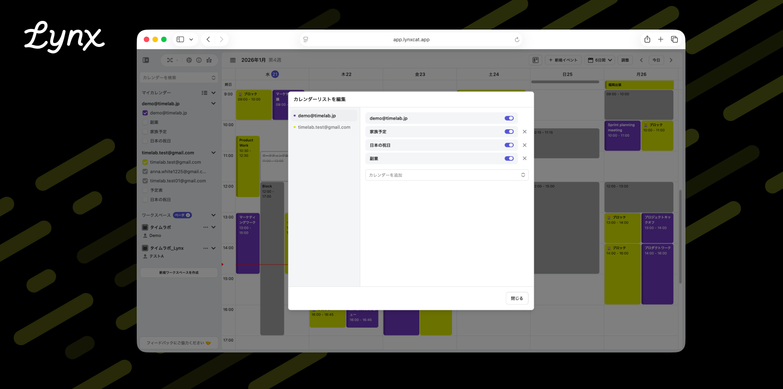Open the browser sidebar options dropdown arrow

[x=191, y=39]
